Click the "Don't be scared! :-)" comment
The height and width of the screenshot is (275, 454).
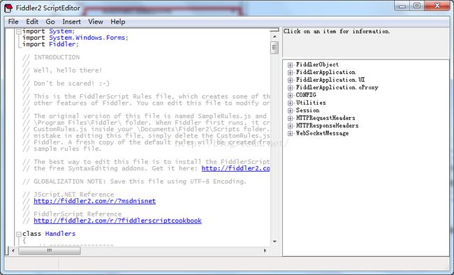66,83
